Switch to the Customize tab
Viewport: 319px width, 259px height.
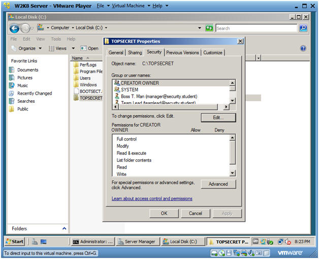pos(213,52)
